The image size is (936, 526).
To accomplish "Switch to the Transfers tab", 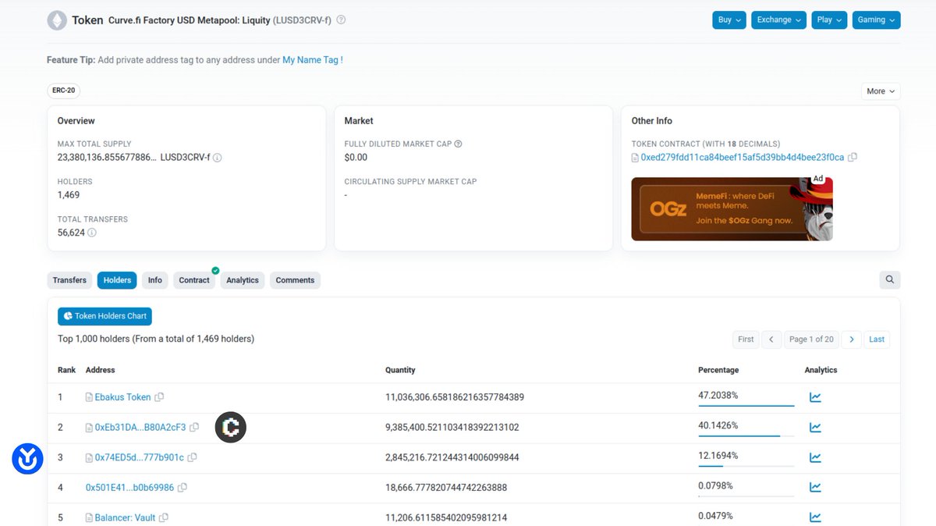I will pos(69,280).
